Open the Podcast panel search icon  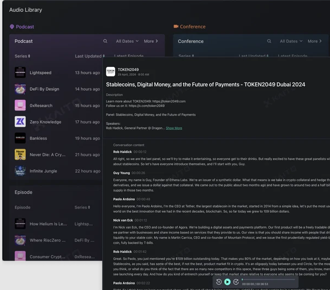point(105,41)
